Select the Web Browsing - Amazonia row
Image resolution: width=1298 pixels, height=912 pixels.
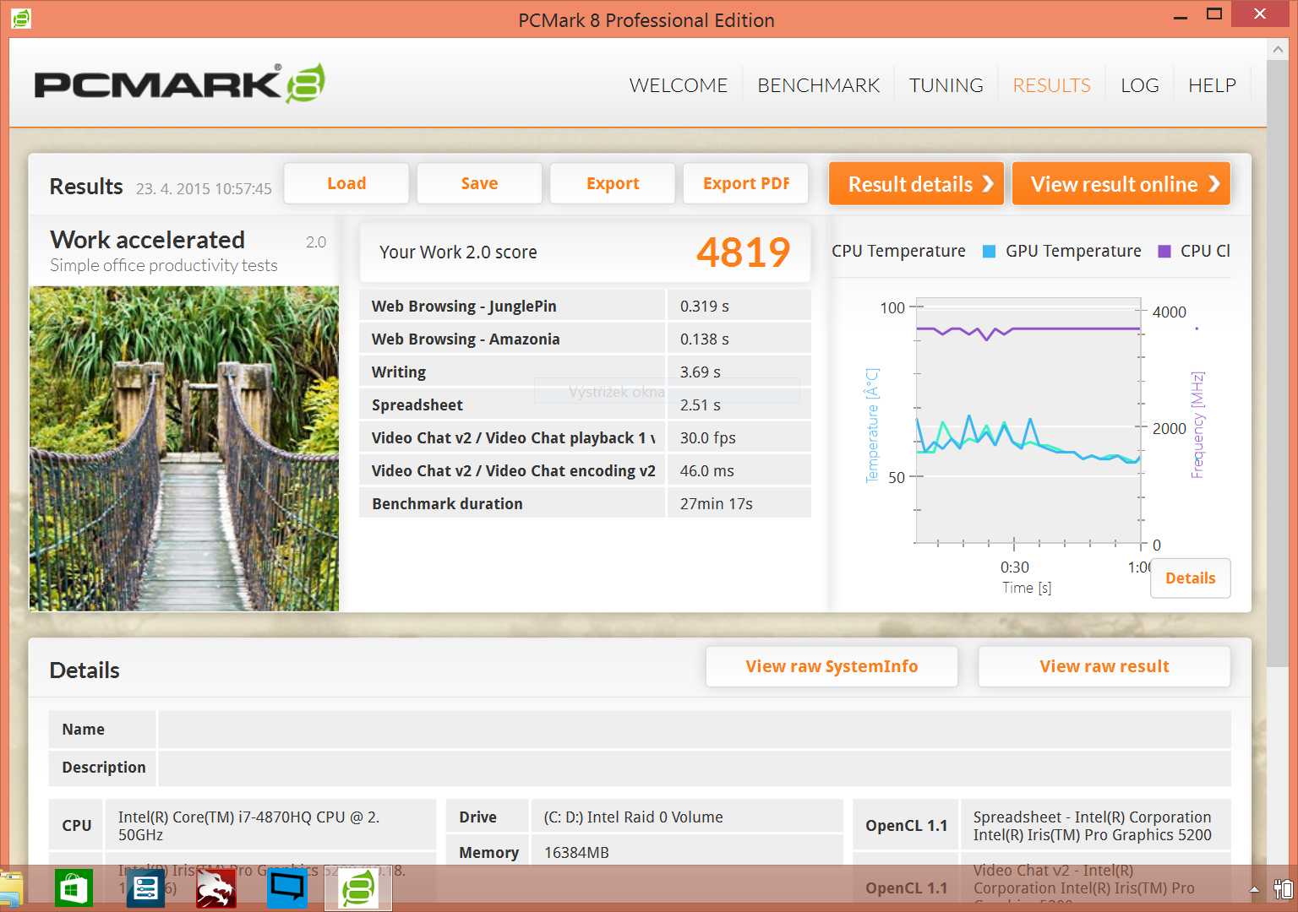coord(585,339)
